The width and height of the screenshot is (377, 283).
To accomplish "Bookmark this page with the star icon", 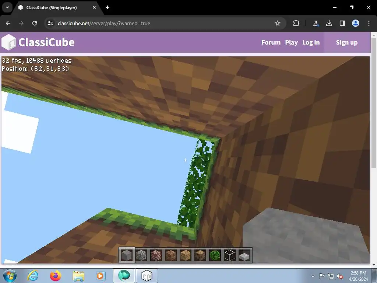I will click(278, 23).
